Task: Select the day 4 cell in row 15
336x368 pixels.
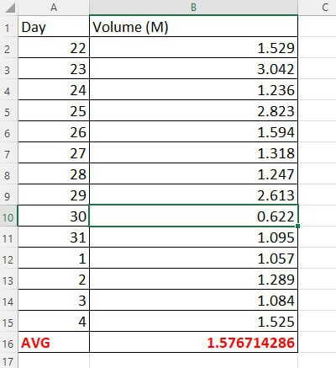Action: [x=54, y=321]
